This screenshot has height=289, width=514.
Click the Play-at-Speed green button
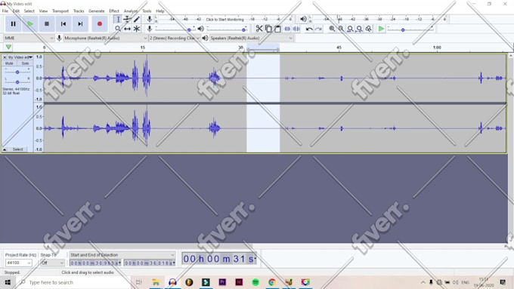pos(381,29)
